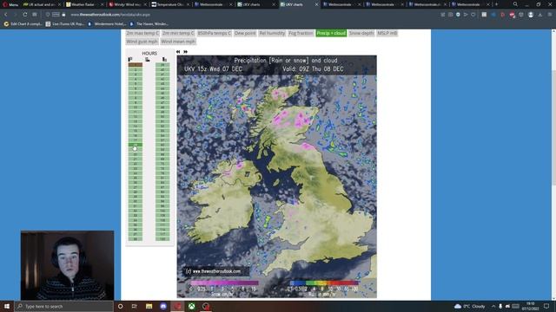This screenshot has width=556, height=312.
Task: Expand the system tray hidden icons chevron
Action: pos(493,306)
